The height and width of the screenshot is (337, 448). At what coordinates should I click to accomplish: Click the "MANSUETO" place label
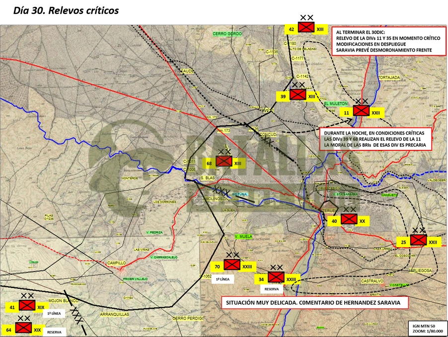coord(390,195)
